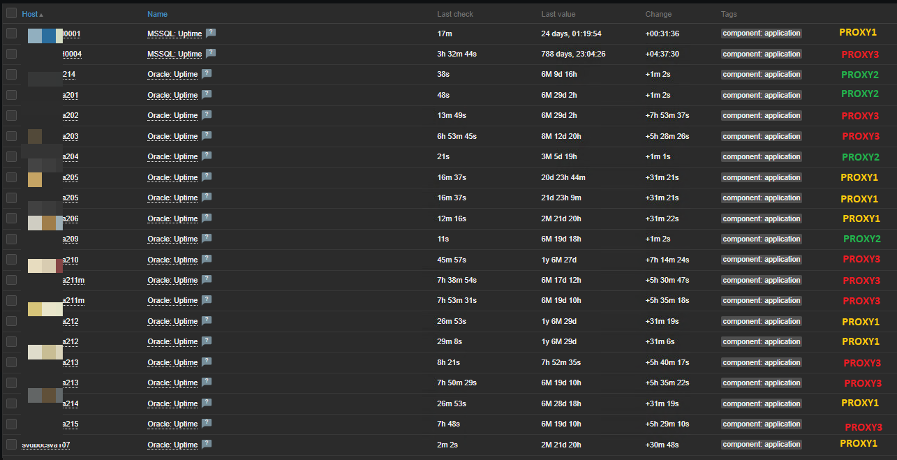Tick the checkbox for host a202 row
Viewport: 897px width, 460px height.
11,115
